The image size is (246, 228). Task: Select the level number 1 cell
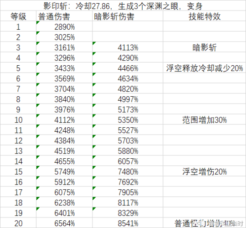[x=18, y=26]
